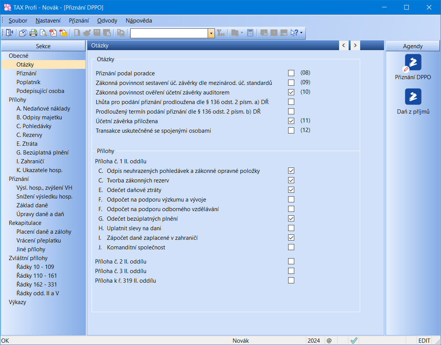Go to next section with right chevron
The image size is (441, 345).
355,45
